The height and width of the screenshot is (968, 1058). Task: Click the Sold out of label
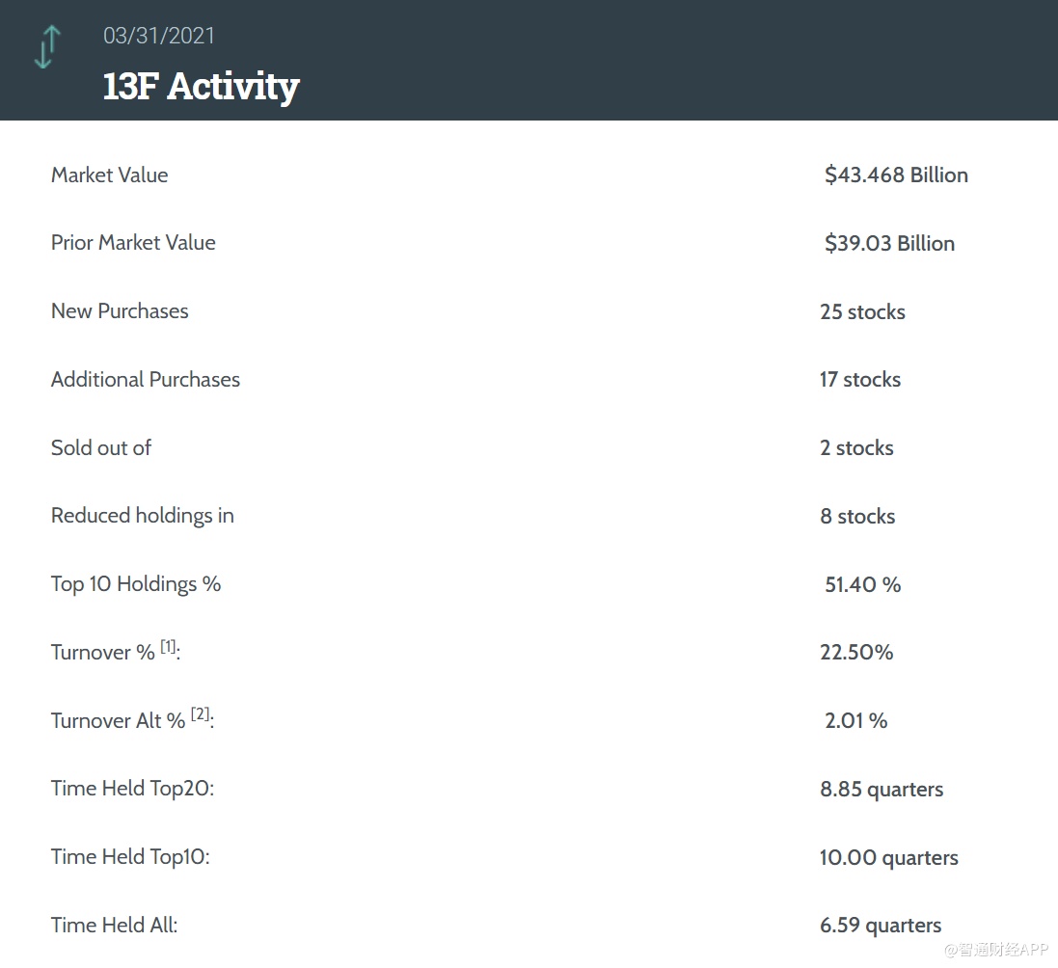coord(101,448)
